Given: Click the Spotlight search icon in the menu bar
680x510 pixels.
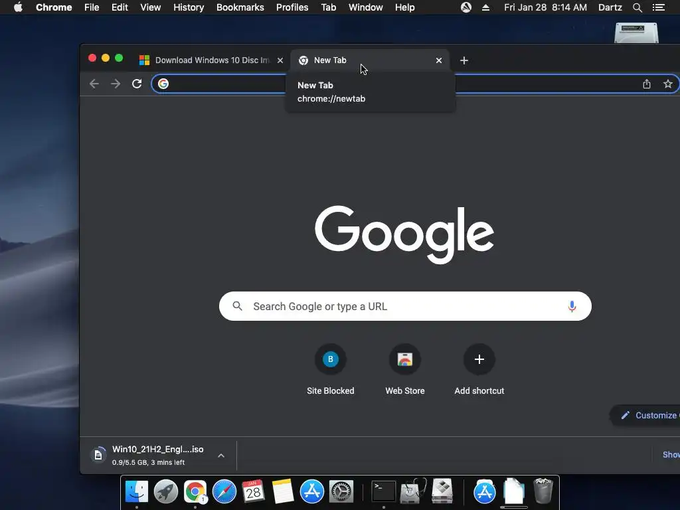Looking at the screenshot, I should coord(637,7).
